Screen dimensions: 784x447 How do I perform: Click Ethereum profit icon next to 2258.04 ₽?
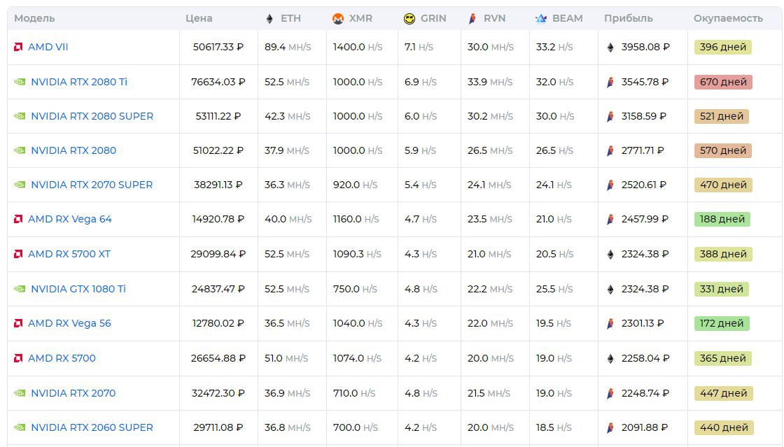[610, 359]
